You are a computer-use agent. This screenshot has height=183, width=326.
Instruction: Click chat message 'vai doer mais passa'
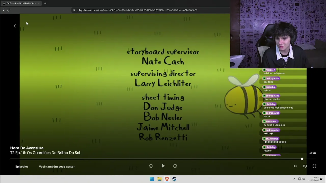tap(274, 73)
